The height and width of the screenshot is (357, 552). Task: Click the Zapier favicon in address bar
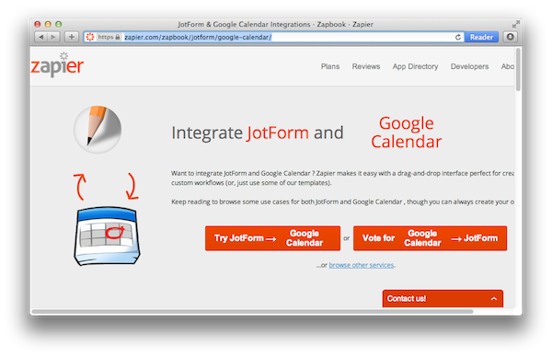point(90,37)
